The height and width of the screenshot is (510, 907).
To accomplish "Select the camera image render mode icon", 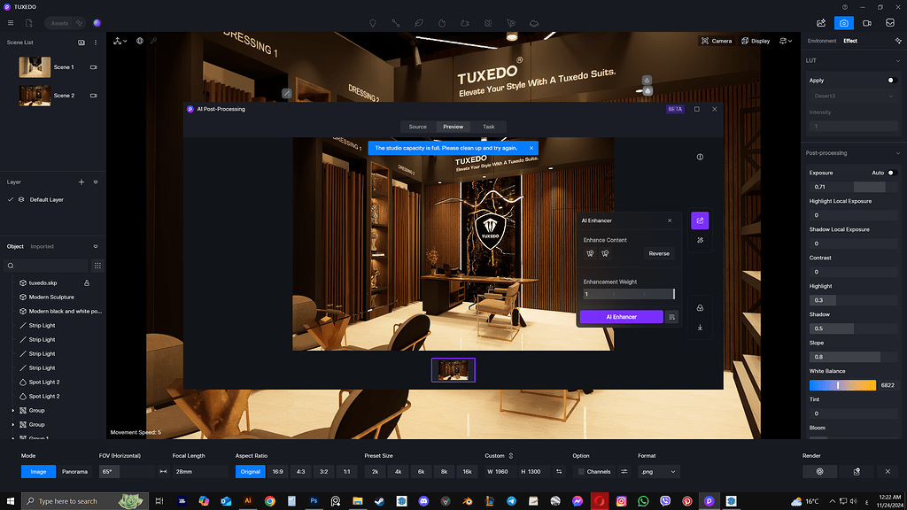I will [x=844, y=23].
